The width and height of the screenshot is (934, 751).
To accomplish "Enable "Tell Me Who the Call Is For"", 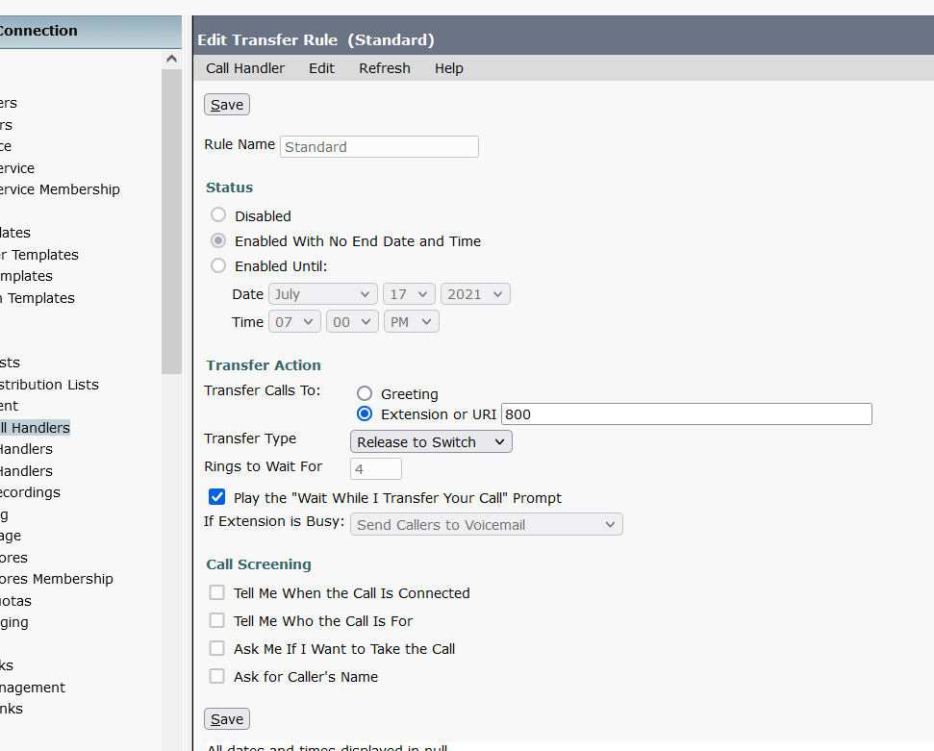I will (x=216, y=620).
